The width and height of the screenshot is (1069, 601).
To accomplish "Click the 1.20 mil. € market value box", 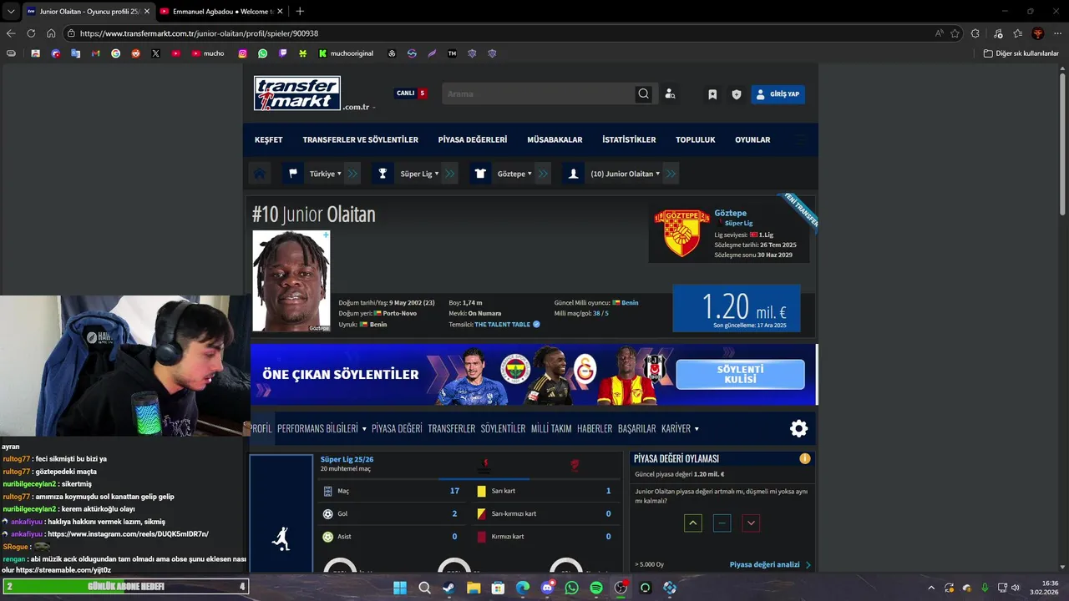I will [737, 308].
